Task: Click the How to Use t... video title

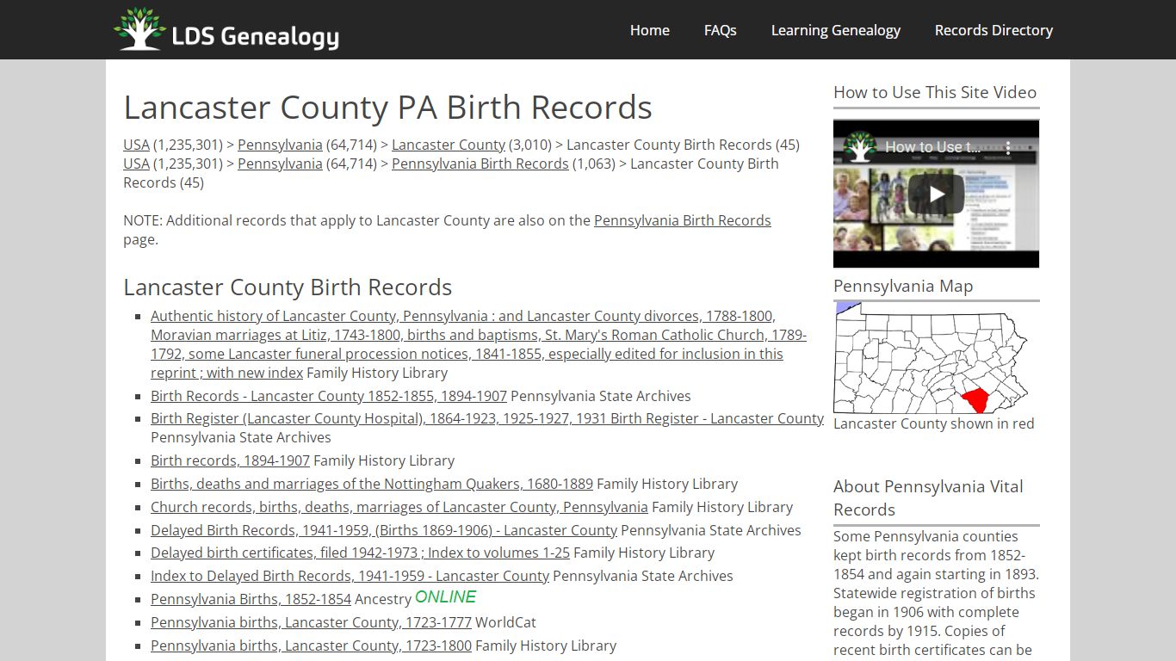Action: coord(932,147)
